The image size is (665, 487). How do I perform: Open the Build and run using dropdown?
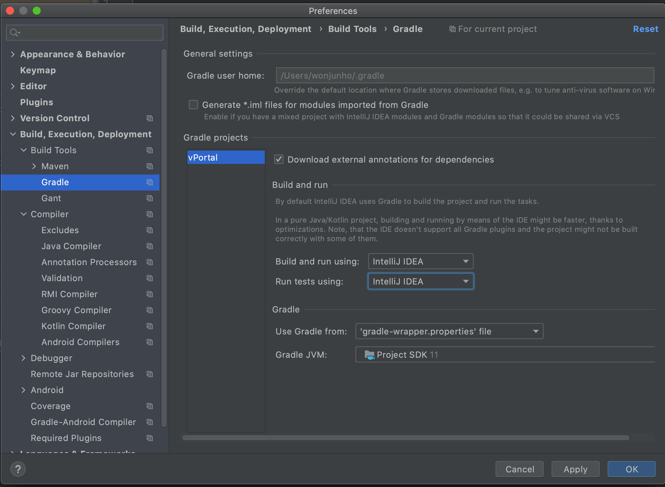(x=420, y=261)
